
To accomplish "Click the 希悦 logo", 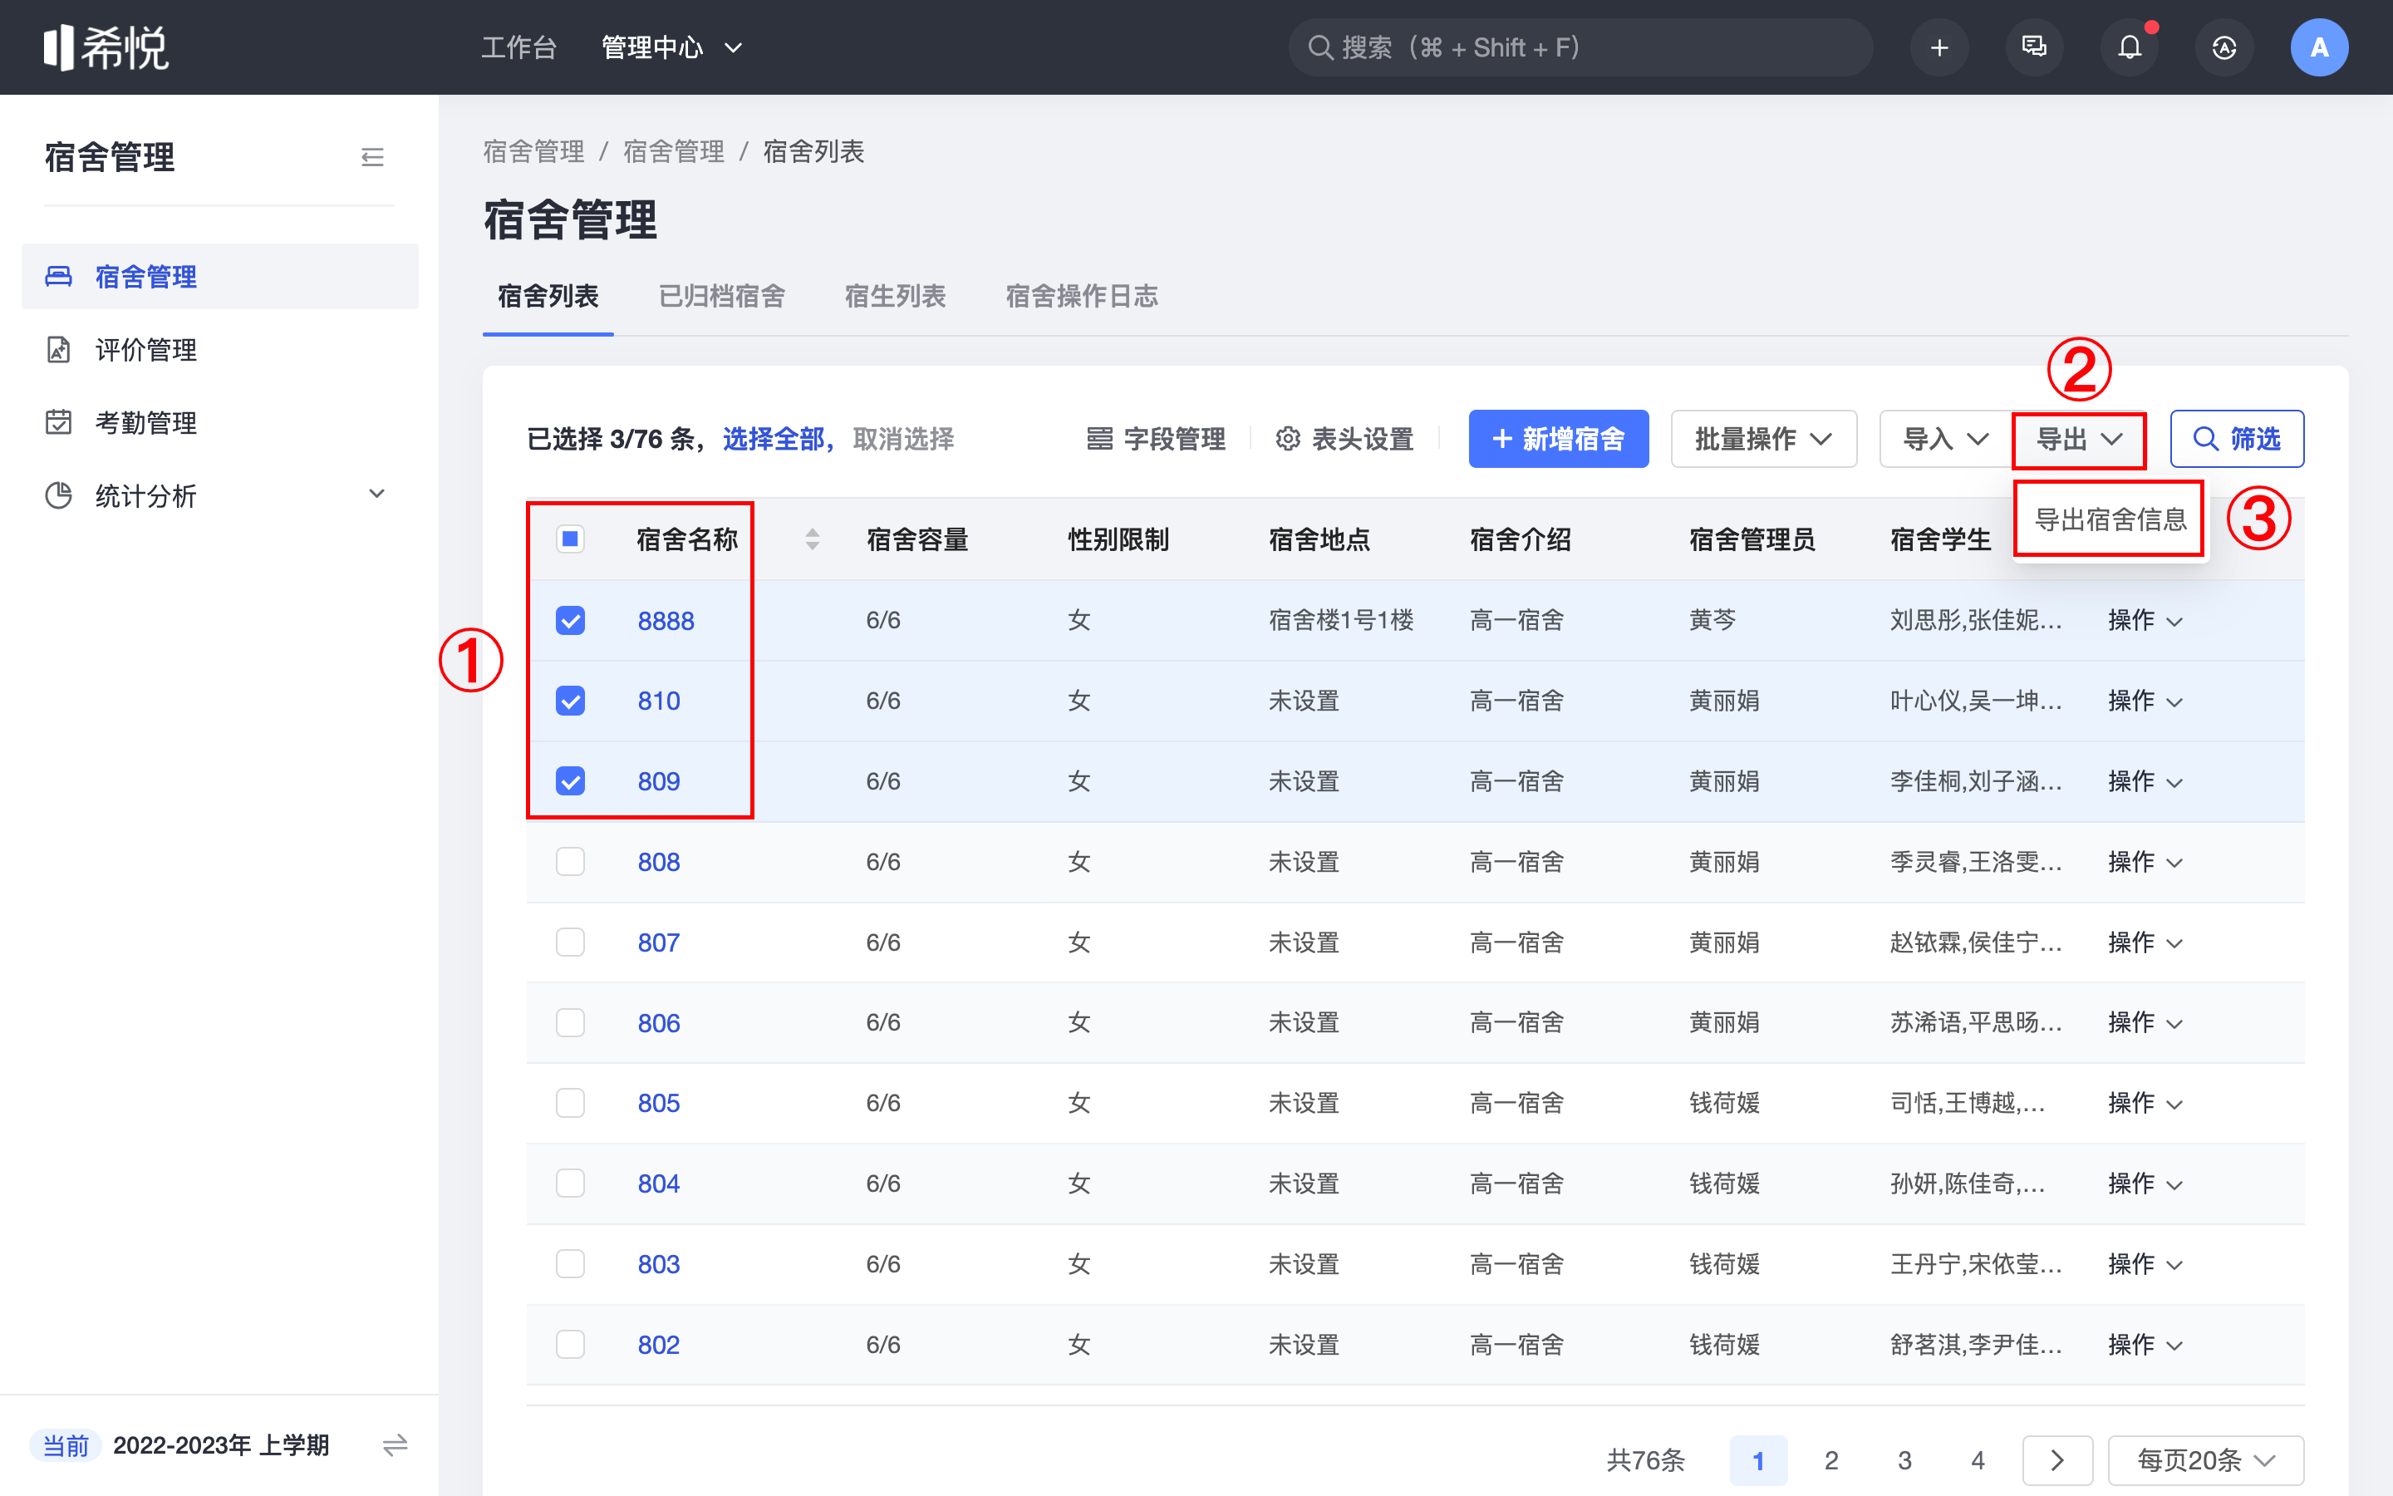I will point(106,47).
